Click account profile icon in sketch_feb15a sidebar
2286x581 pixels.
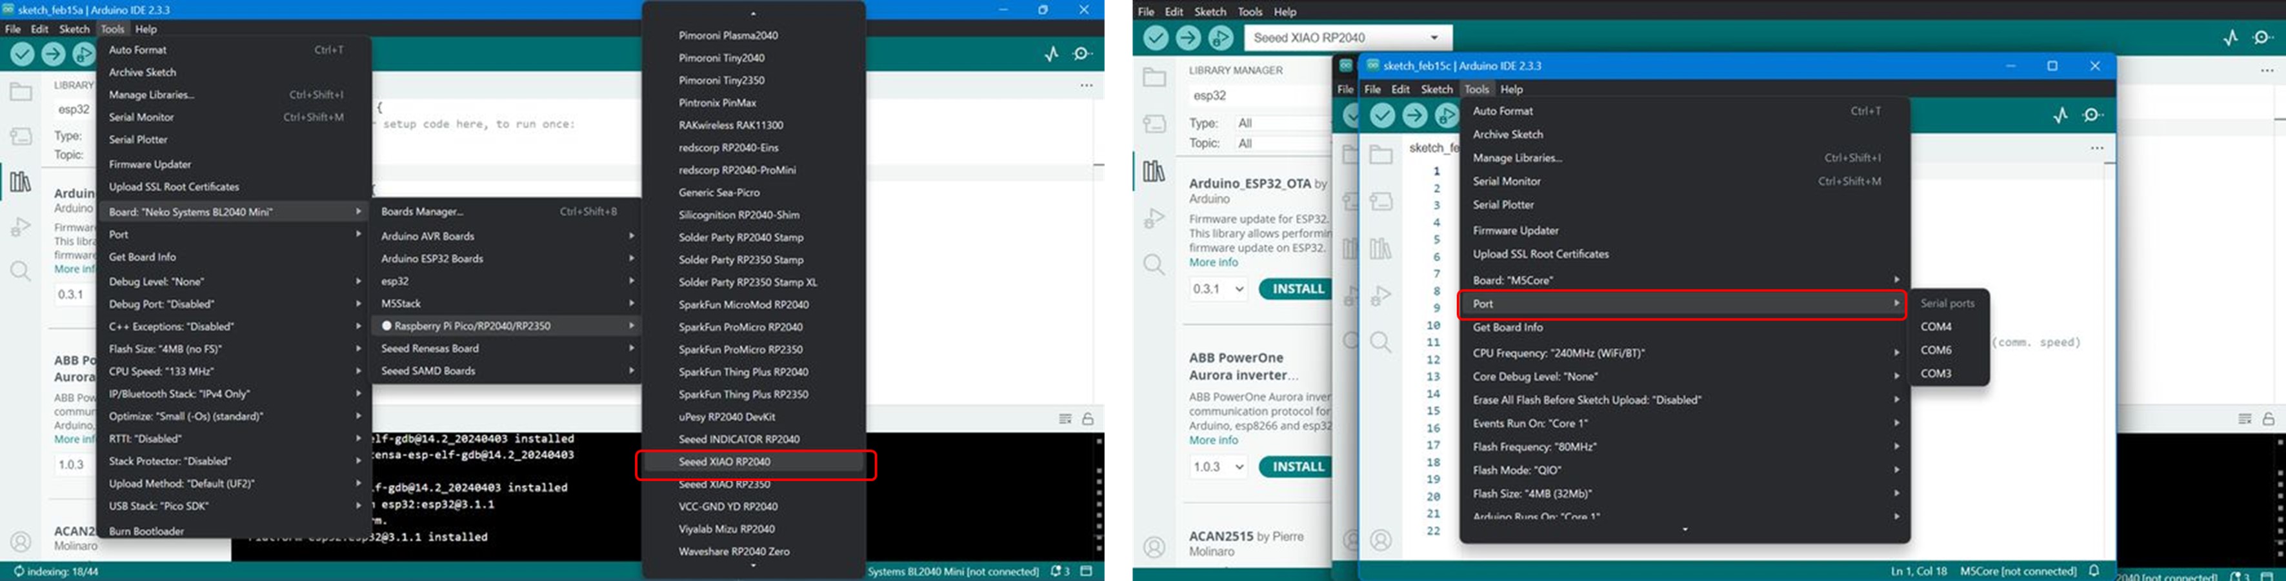click(x=21, y=541)
